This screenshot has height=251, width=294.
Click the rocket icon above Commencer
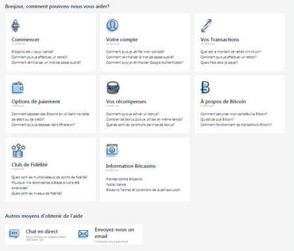pos(16,26)
